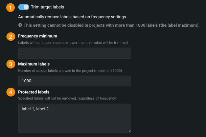The width and height of the screenshot is (206, 137).
Task: Click the 'Number of unique labels allowed' hint
Action: click(70, 71)
